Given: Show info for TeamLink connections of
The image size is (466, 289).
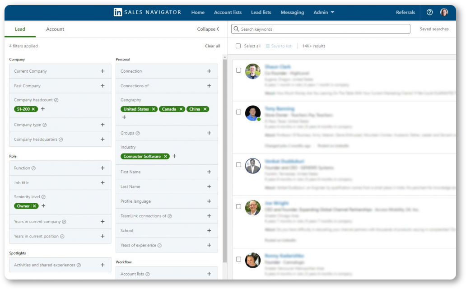Looking at the screenshot, I should pyautogui.click(x=170, y=216).
